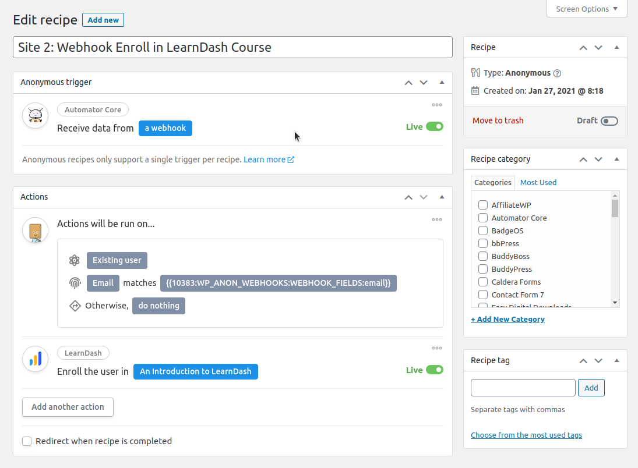Screen dimensions: 638x468
Task: Open Choose from the most used tags
Action: pos(527,435)
